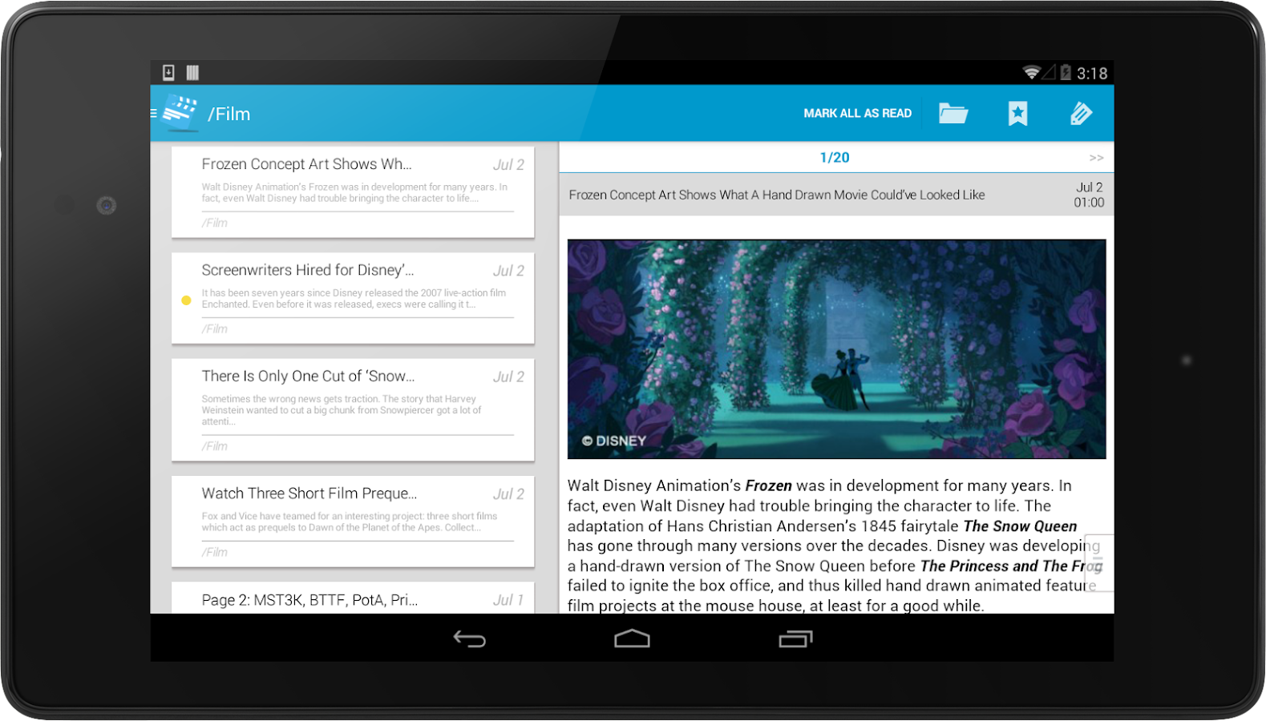Click the scroll handle at article's right edge

click(1099, 562)
